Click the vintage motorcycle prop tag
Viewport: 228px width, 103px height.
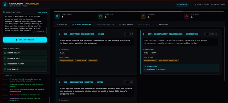(66, 61)
